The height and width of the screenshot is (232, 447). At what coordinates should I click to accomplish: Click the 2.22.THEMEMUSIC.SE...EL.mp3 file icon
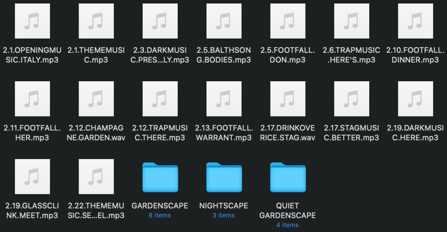point(96,177)
